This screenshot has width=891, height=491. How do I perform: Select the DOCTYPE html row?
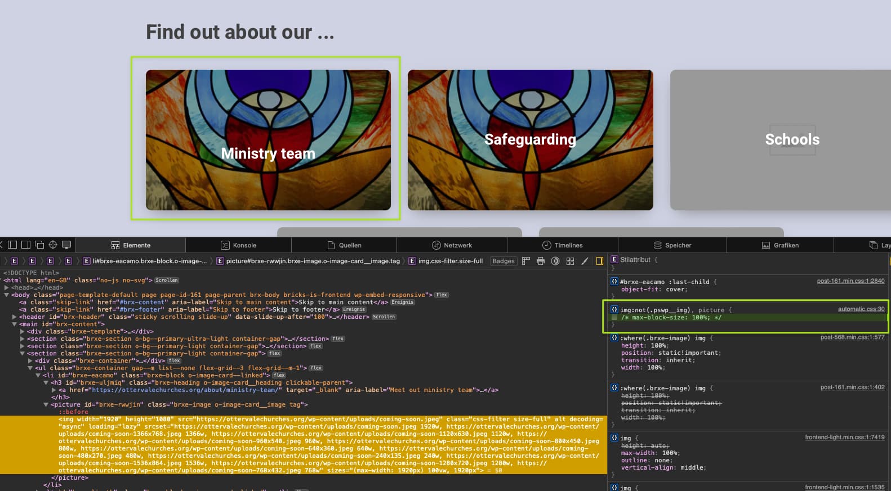(31, 273)
